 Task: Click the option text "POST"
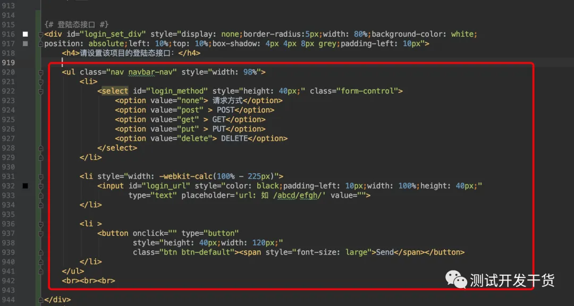[x=225, y=110]
